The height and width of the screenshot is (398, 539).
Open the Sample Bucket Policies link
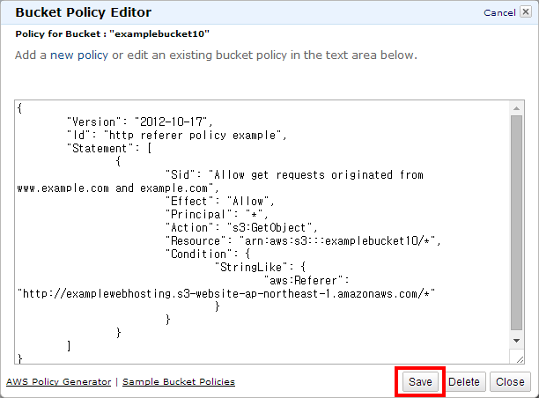tap(179, 382)
